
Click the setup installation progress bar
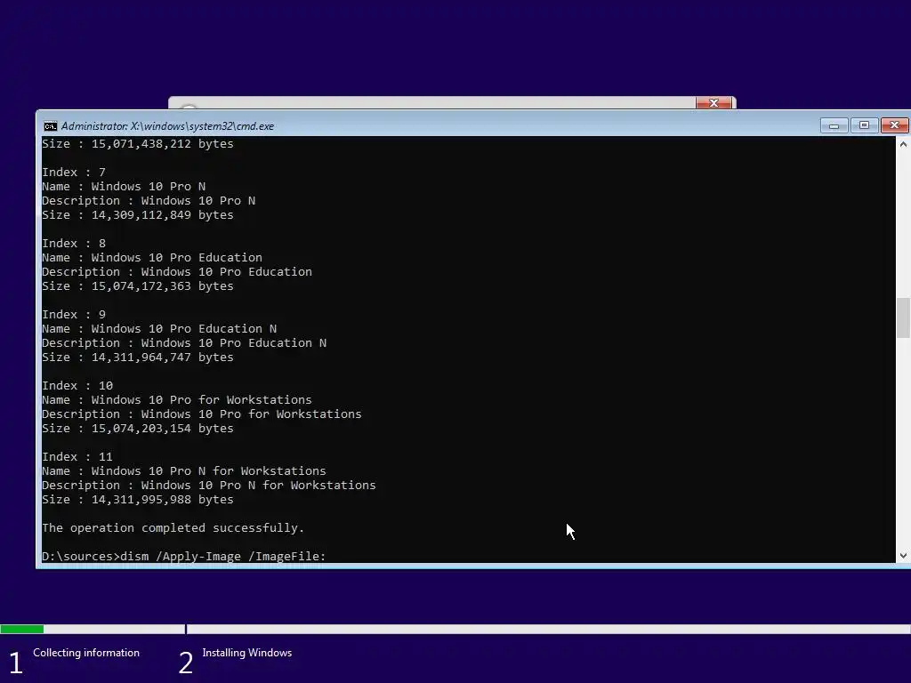coord(455,629)
